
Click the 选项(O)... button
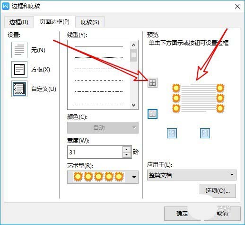pyautogui.click(x=218, y=191)
